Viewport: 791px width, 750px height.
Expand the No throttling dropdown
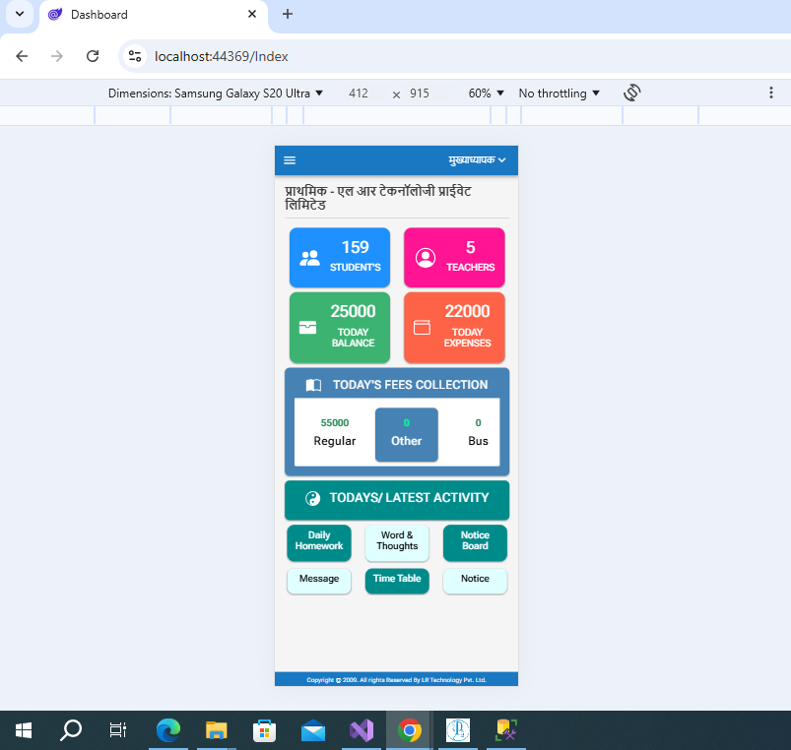click(x=559, y=94)
